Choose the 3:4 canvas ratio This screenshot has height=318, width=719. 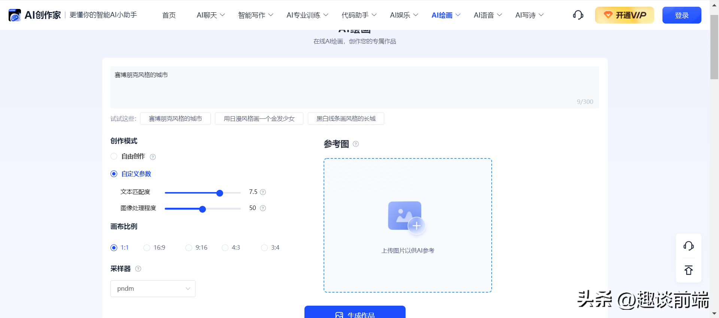[x=264, y=248]
